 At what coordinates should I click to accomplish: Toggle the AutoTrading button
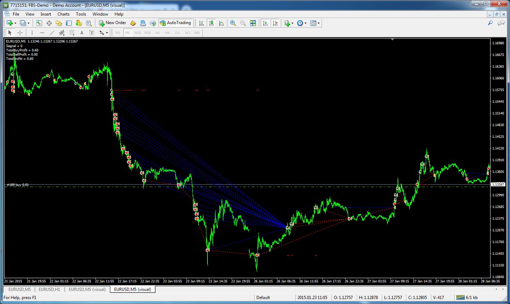pos(176,23)
